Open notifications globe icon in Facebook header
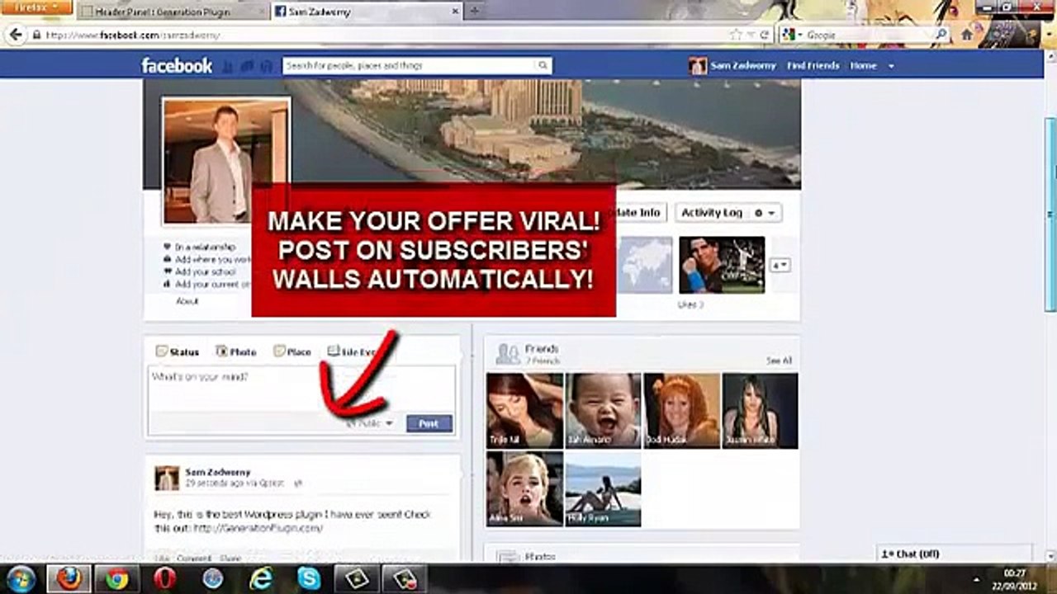Image resolution: width=1057 pixels, height=594 pixels. [266, 66]
